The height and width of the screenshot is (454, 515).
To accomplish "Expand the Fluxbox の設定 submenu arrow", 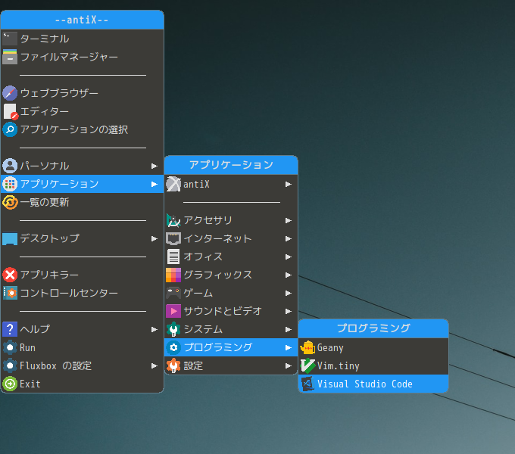I will (x=154, y=365).
